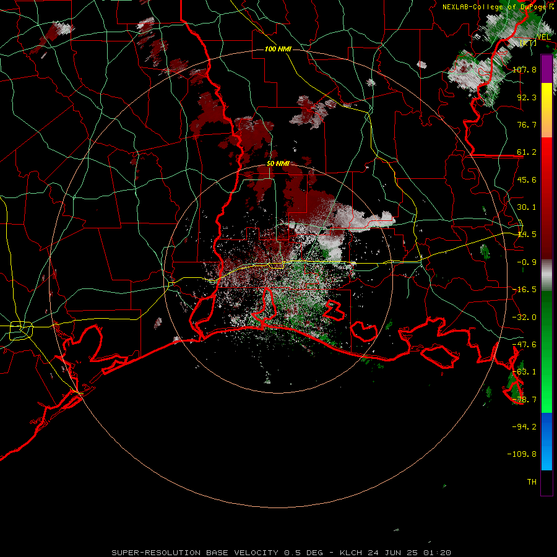The height and width of the screenshot is (557, 557).
Task: Click the -32.0 legend value
Action: [524, 317]
